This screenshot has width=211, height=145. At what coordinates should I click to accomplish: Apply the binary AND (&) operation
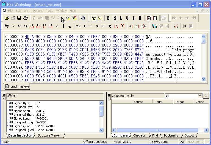[x=70, y=26]
